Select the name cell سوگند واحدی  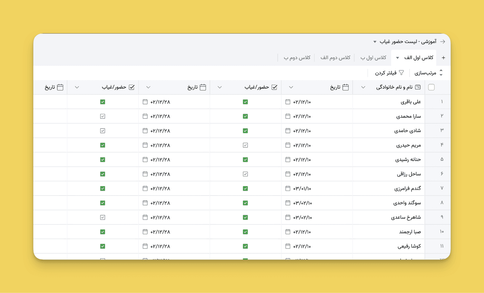point(407,203)
